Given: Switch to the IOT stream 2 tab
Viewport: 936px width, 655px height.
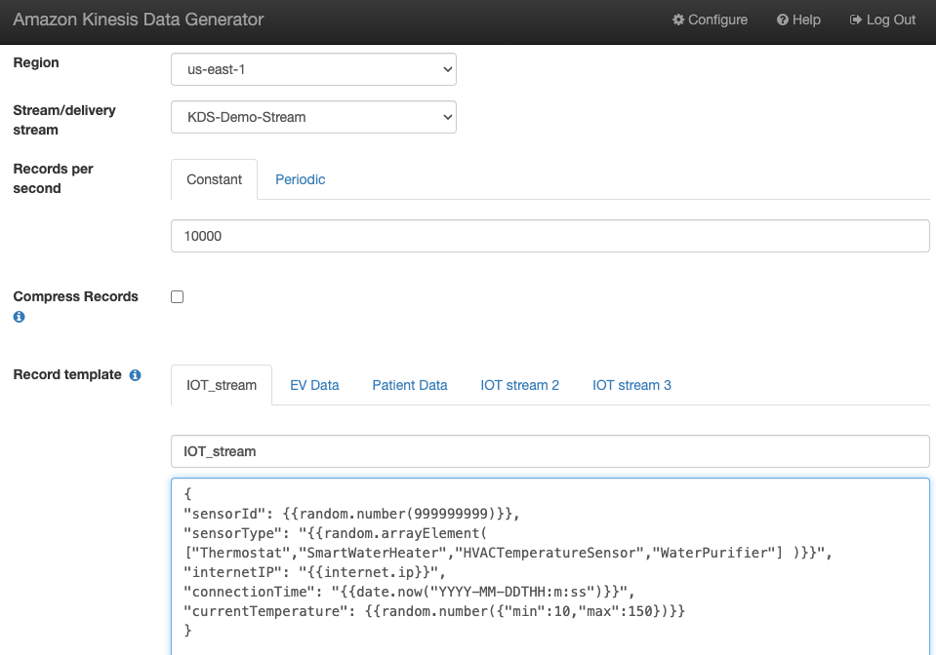Looking at the screenshot, I should pos(520,385).
